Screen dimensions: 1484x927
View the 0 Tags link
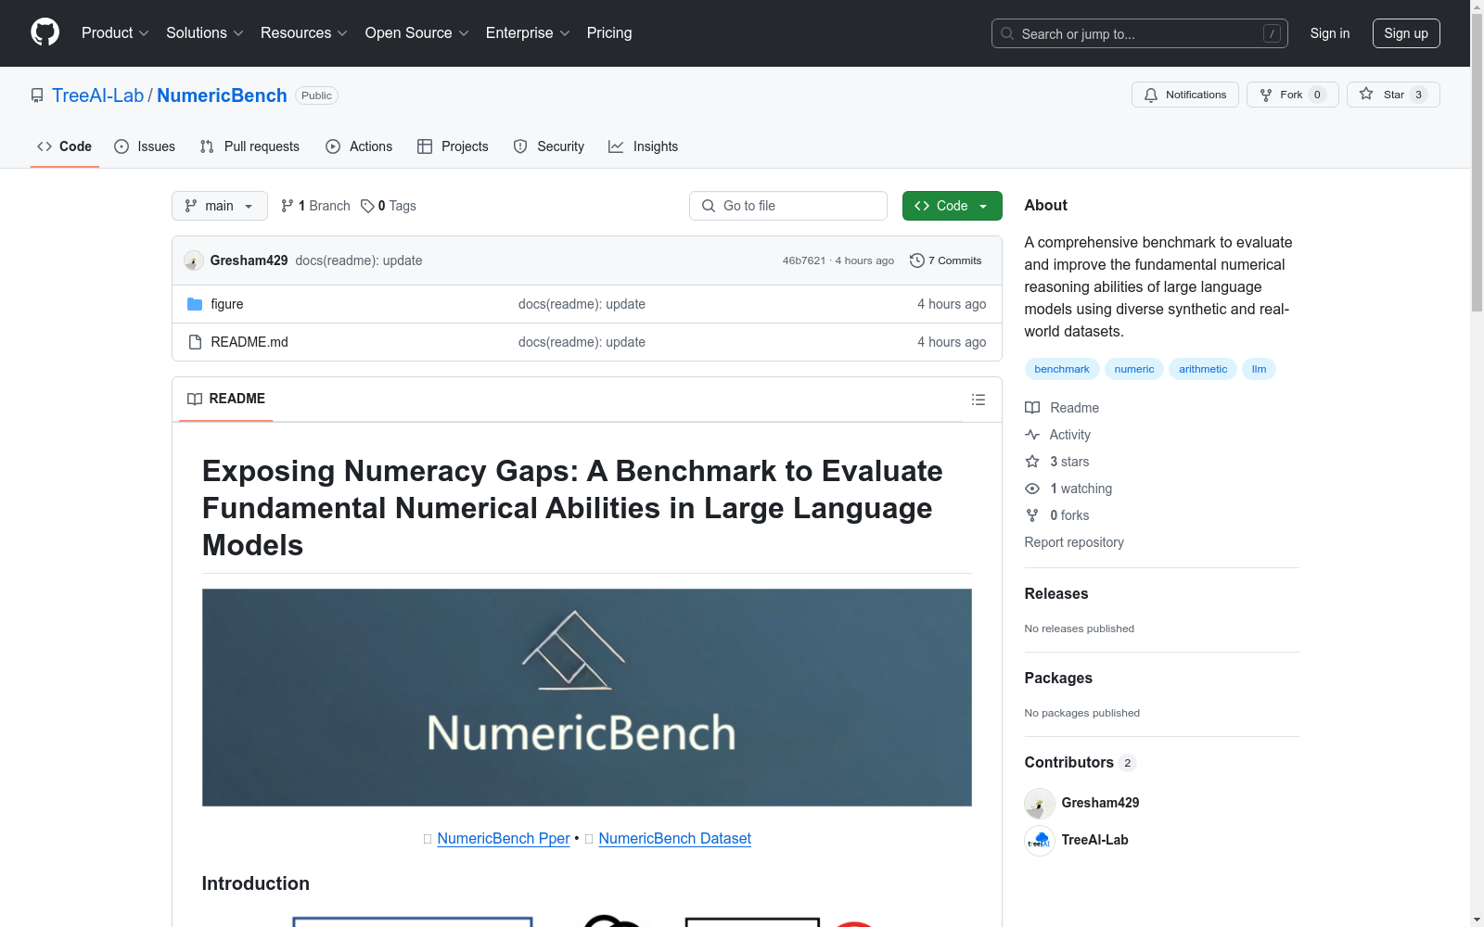tap(389, 206)
